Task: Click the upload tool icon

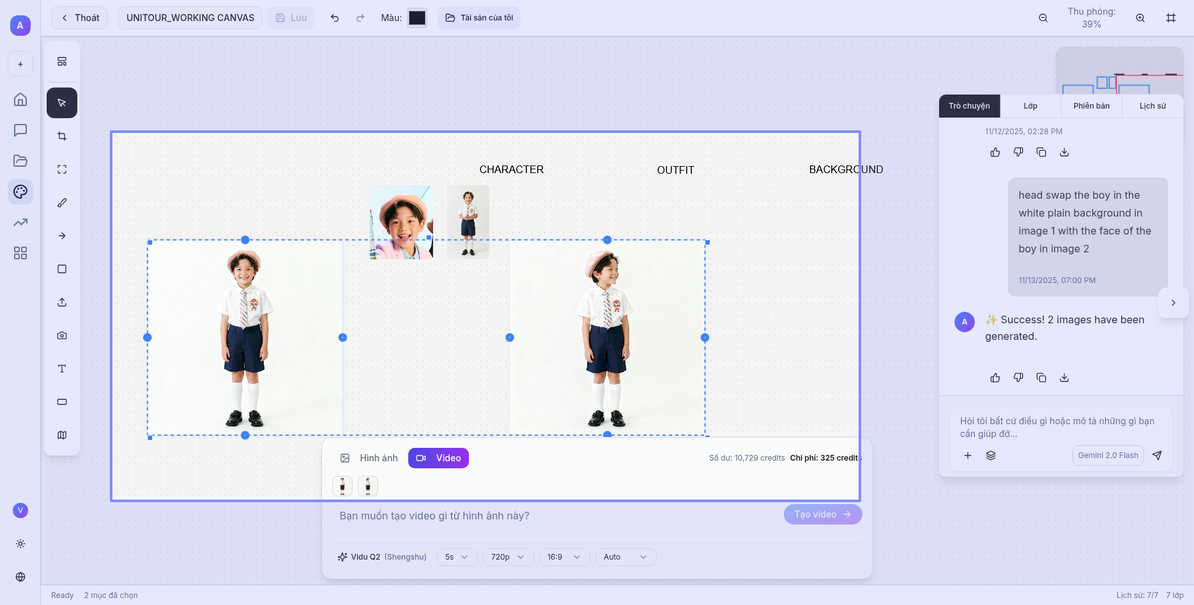Action: [62, 302]
